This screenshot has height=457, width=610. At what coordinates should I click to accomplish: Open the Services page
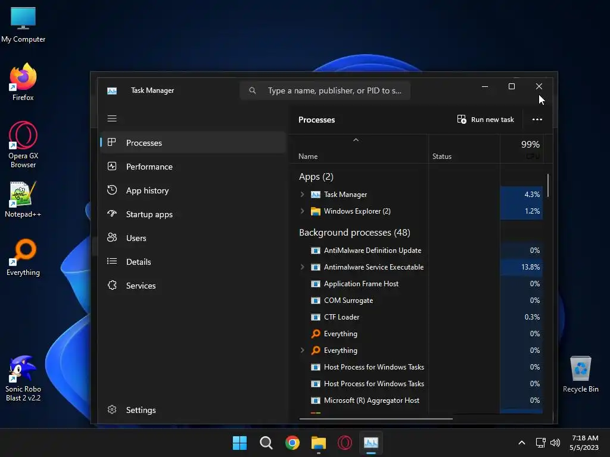[194, 286]
